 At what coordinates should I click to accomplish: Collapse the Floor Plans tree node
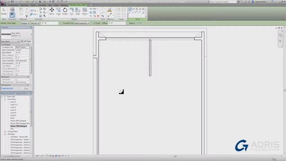click(x=5, y=99)
